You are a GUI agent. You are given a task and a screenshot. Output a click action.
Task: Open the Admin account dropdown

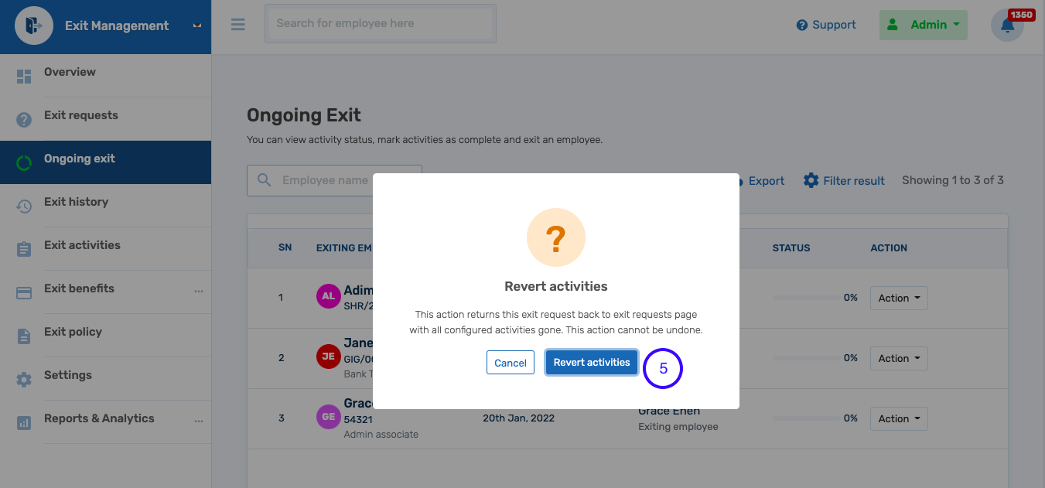point(923,25)
